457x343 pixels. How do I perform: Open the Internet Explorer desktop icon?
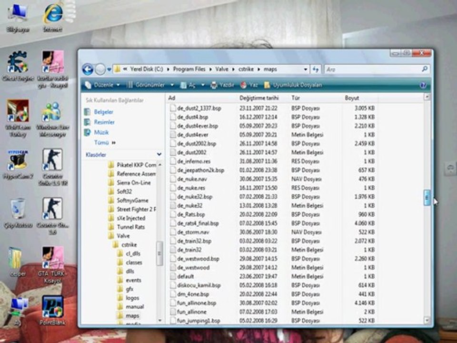[x=53, y=17]
